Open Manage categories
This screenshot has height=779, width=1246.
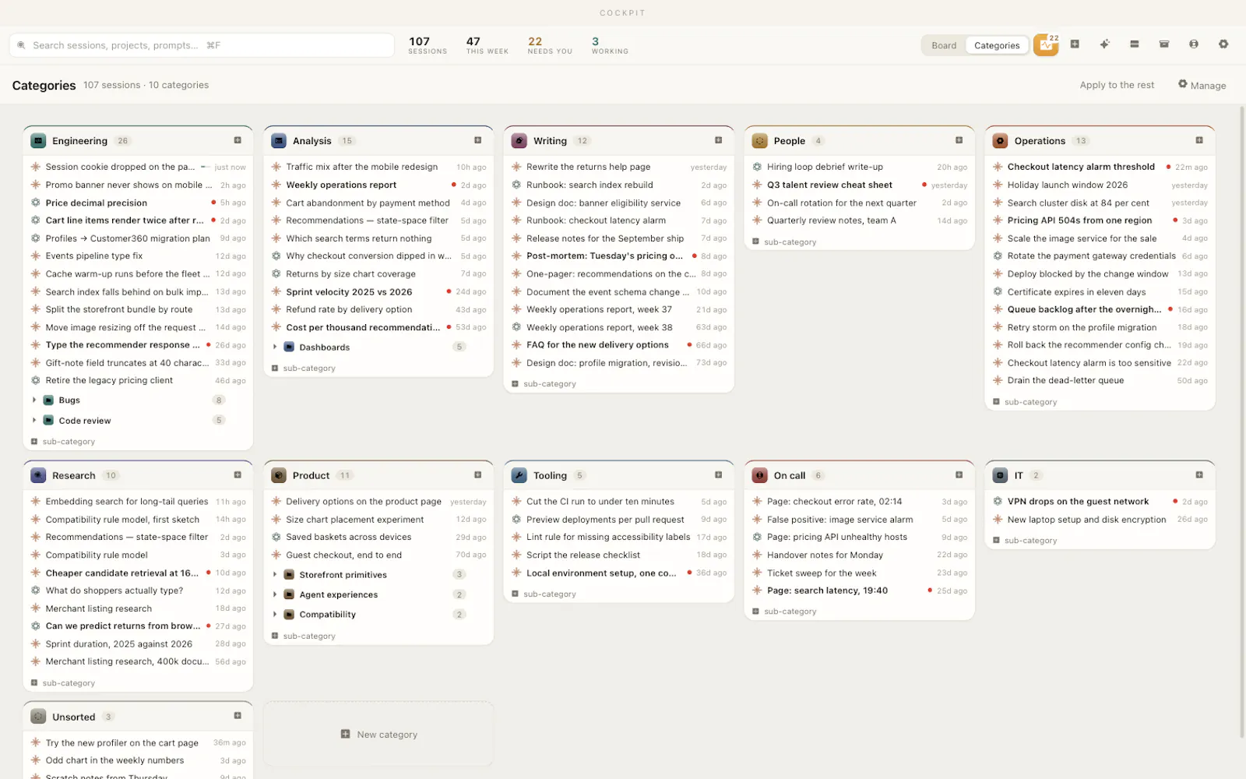tap(1202, 85)
